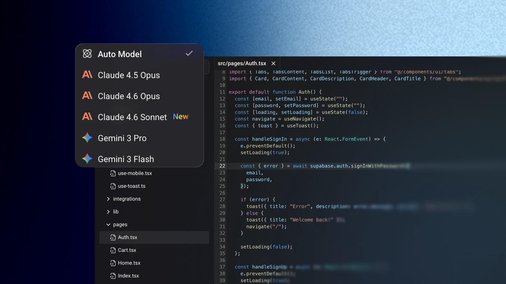Click the New badge on Claude 4.6 Sonnet
Screen dimensions: 506x284
pyautogui.click(x=181, y=117)
